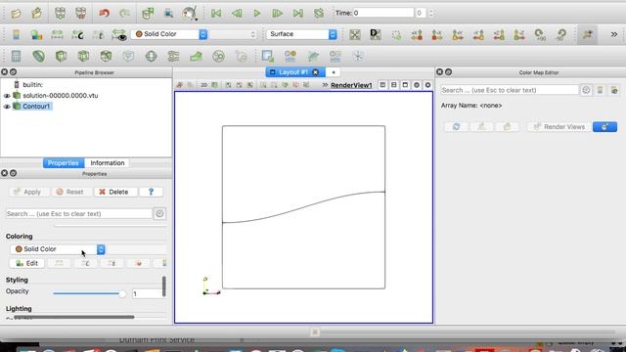Click the Threshold filter icon

click(106, 57)
